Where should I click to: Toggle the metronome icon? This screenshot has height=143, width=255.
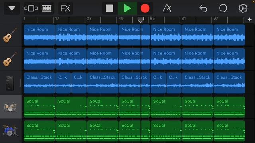point(167,8)
